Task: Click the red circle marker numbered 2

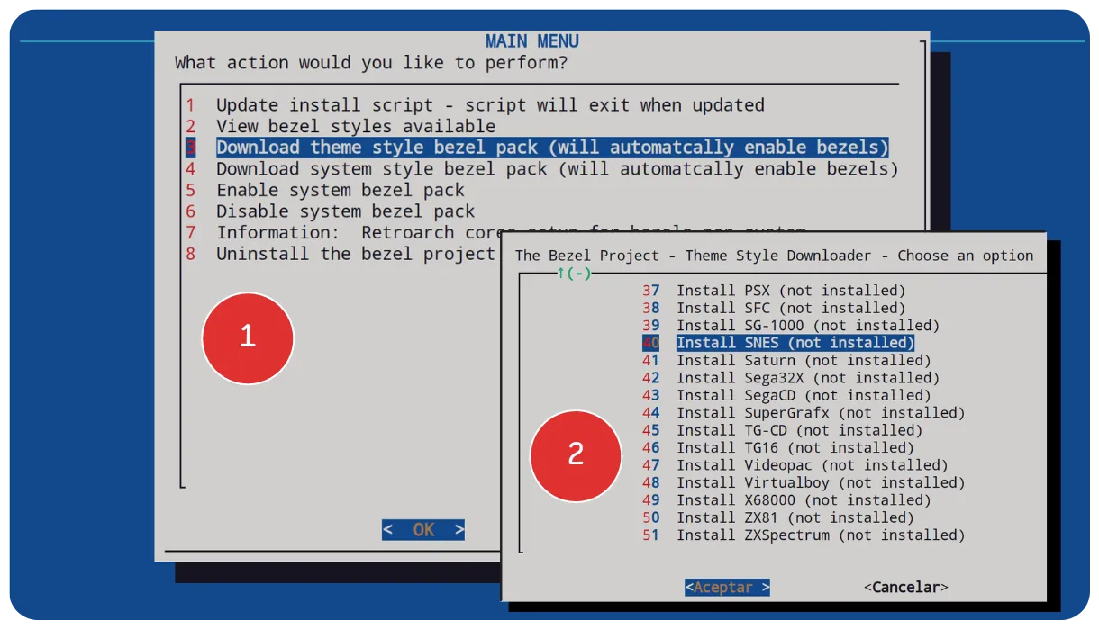Action: pyautogui.click(x=576, y=454)
